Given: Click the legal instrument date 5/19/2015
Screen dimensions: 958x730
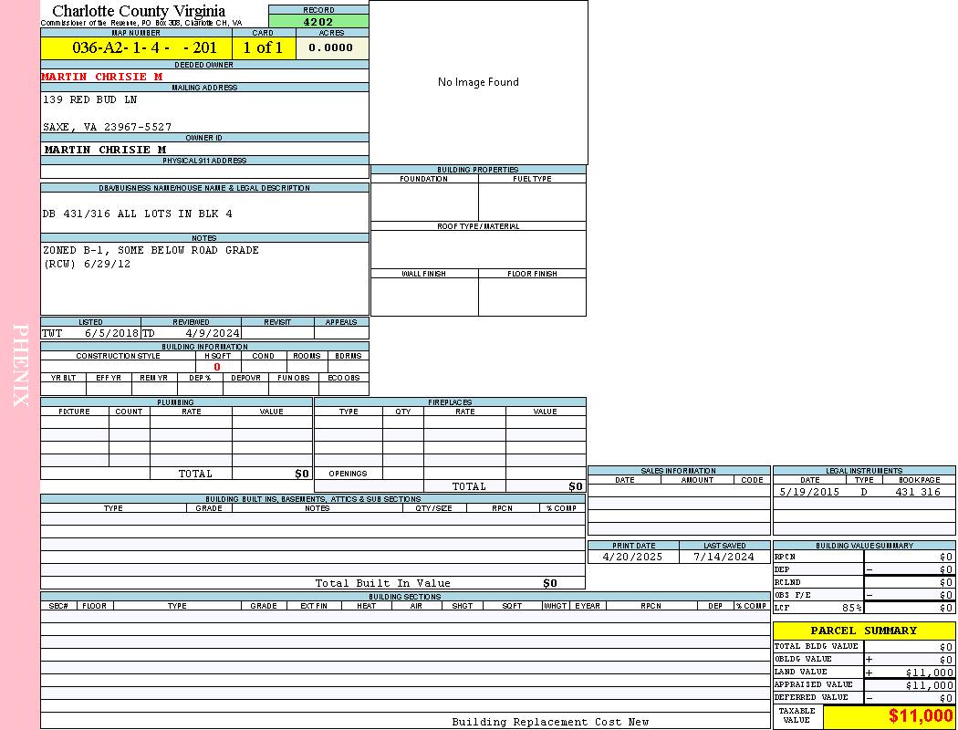Looking at the screenshot, I should [808, 492].
